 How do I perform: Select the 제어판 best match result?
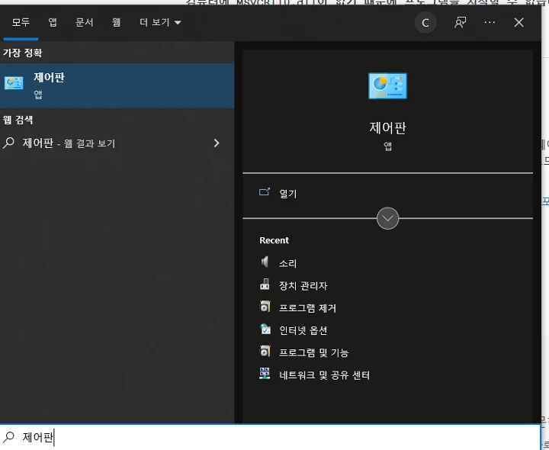(x=117, y=85)
